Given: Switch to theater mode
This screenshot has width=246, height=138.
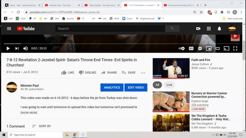Looking at the screenshot, I should point(218,49).
